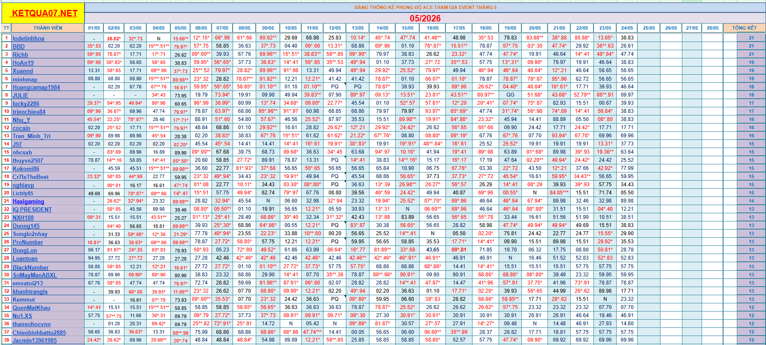Select the emvatoi213 name cell

click(48, 283)
